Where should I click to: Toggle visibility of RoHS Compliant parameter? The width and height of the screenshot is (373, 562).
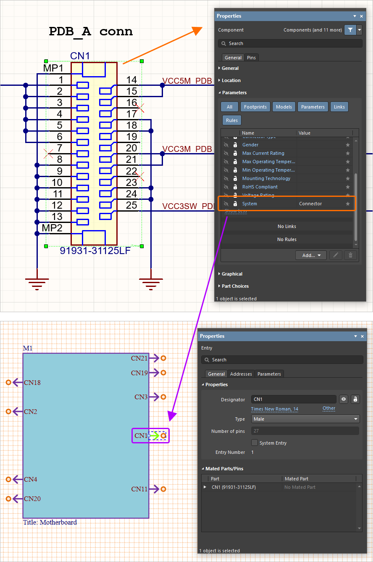[226, 187]
